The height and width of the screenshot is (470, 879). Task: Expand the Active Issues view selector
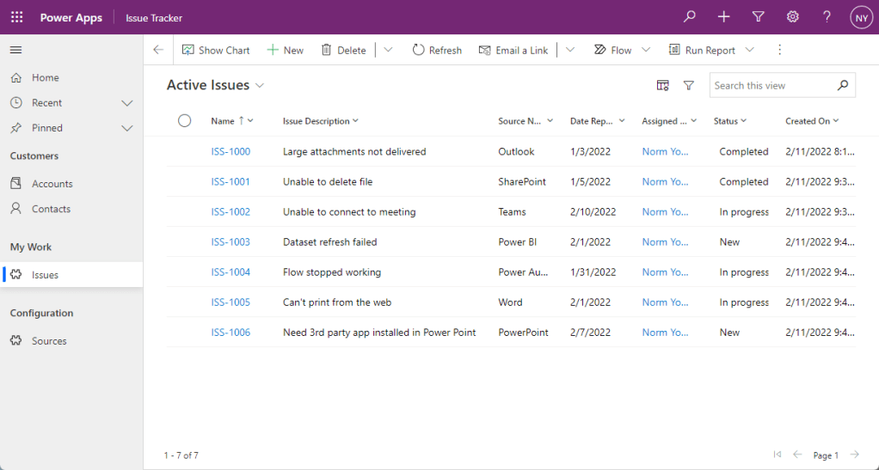[x=260, y=86]
